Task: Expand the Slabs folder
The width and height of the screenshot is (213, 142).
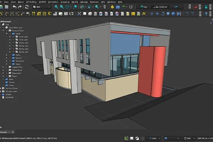Action: [6, 55]
